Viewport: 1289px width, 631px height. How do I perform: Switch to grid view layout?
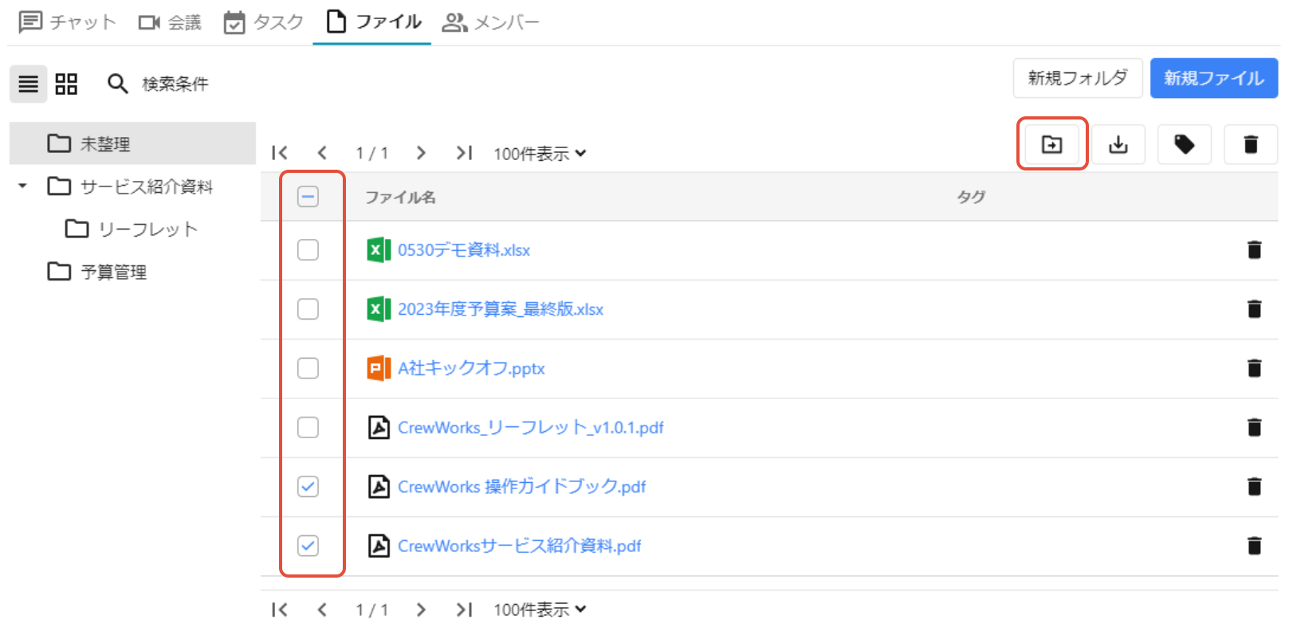pyautogui.click(x=66, y=84)
